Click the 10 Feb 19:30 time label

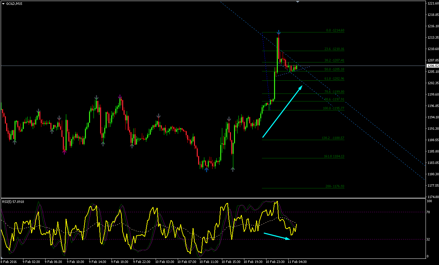pos(253,262)
